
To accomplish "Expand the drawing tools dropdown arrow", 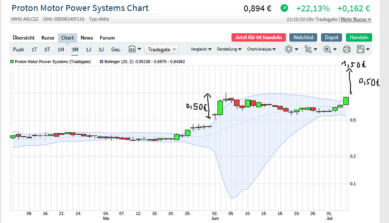I will (x=316, y=49).
